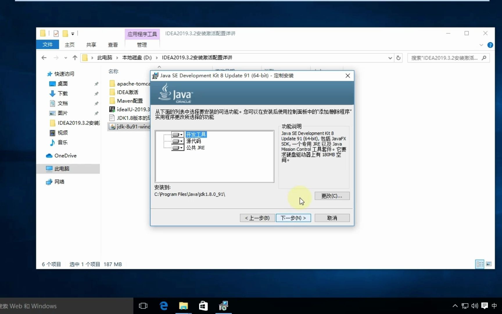Open Task View on taskbar
Viewport: 502px width, 314px height.
click(143, 306)
